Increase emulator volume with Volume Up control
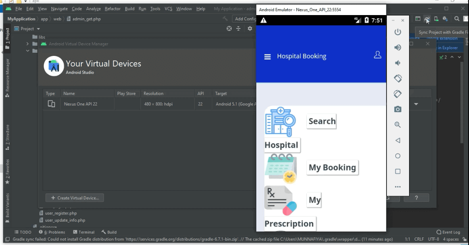Viewport: 469px width, 245px height. pos(398,47)
